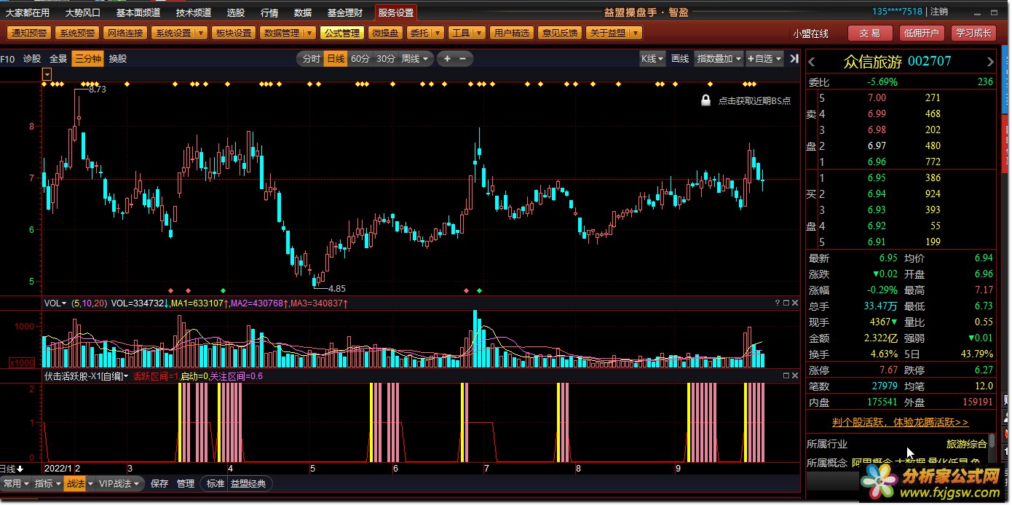Expand the 委托 dropdown arrow

tap(436, 33)
